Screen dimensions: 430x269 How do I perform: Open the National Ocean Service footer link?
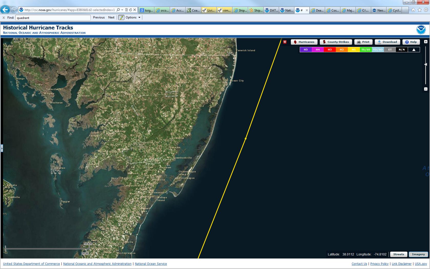click(151, 264)
